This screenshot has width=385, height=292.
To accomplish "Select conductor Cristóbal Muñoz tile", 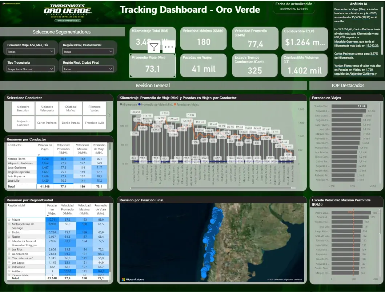I will 71,108.
